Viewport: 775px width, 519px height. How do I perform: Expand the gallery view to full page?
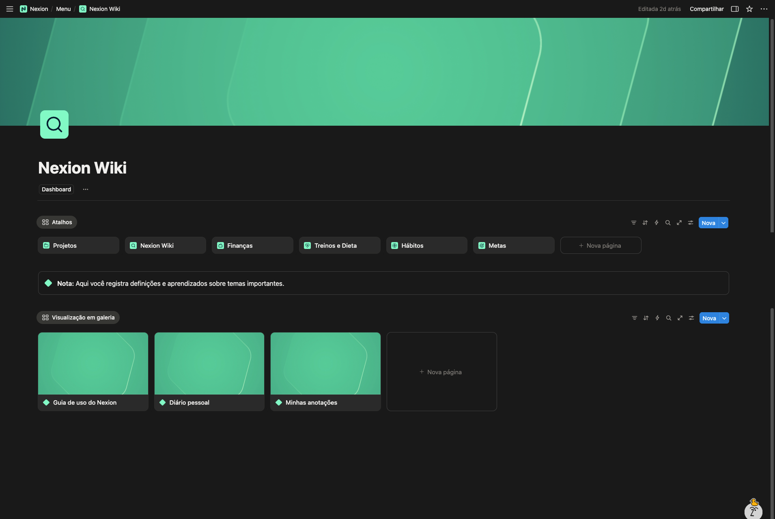680,318
